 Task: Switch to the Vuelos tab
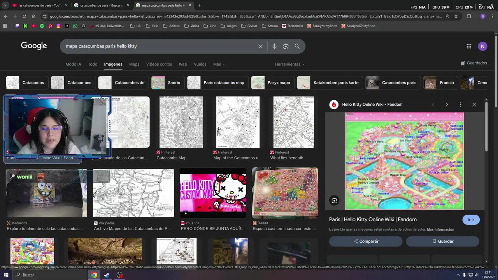[200, 64]
